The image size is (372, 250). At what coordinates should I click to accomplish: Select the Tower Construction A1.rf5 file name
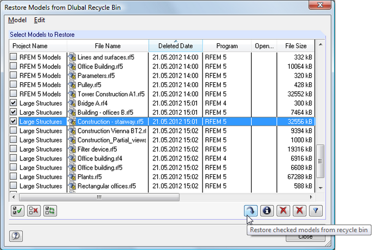[111, 94]
